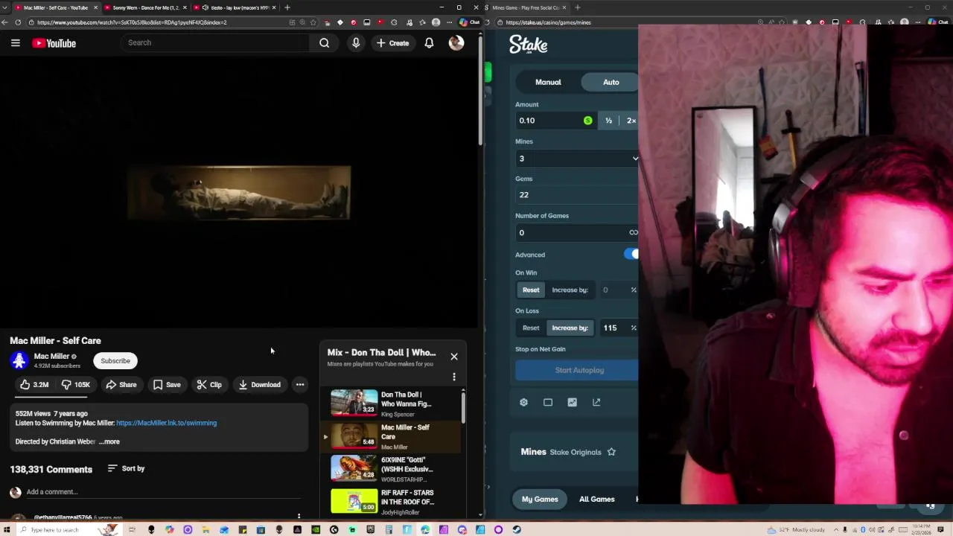Select Reset option under On Loss
Screen dimensions: 953x536
(531, 328)
